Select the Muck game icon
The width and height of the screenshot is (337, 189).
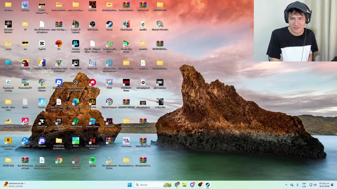point(76,143)
